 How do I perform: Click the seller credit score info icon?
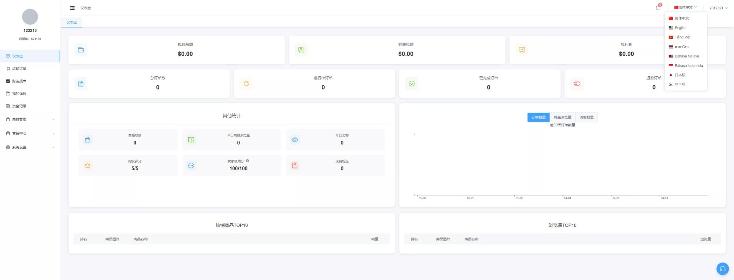pos(247,161)
